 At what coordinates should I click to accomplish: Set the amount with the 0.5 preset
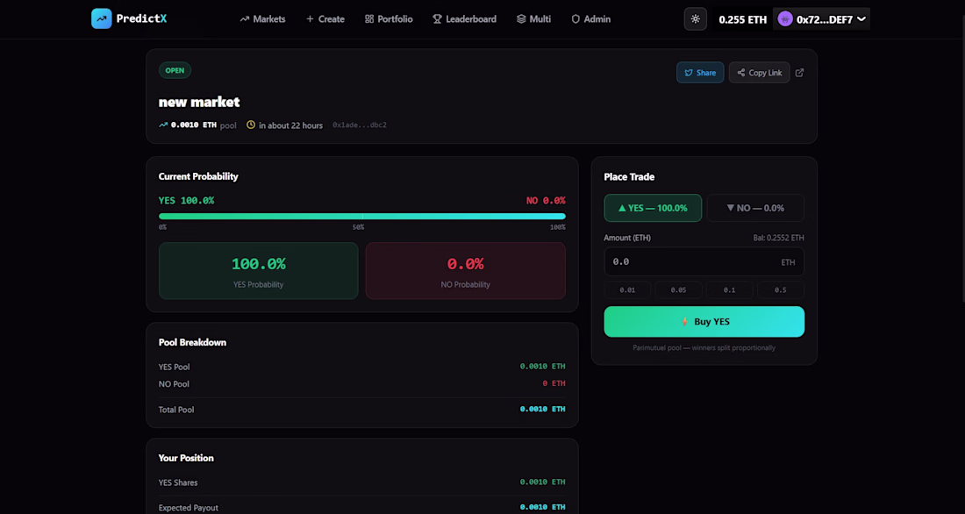tap(781, 290)
